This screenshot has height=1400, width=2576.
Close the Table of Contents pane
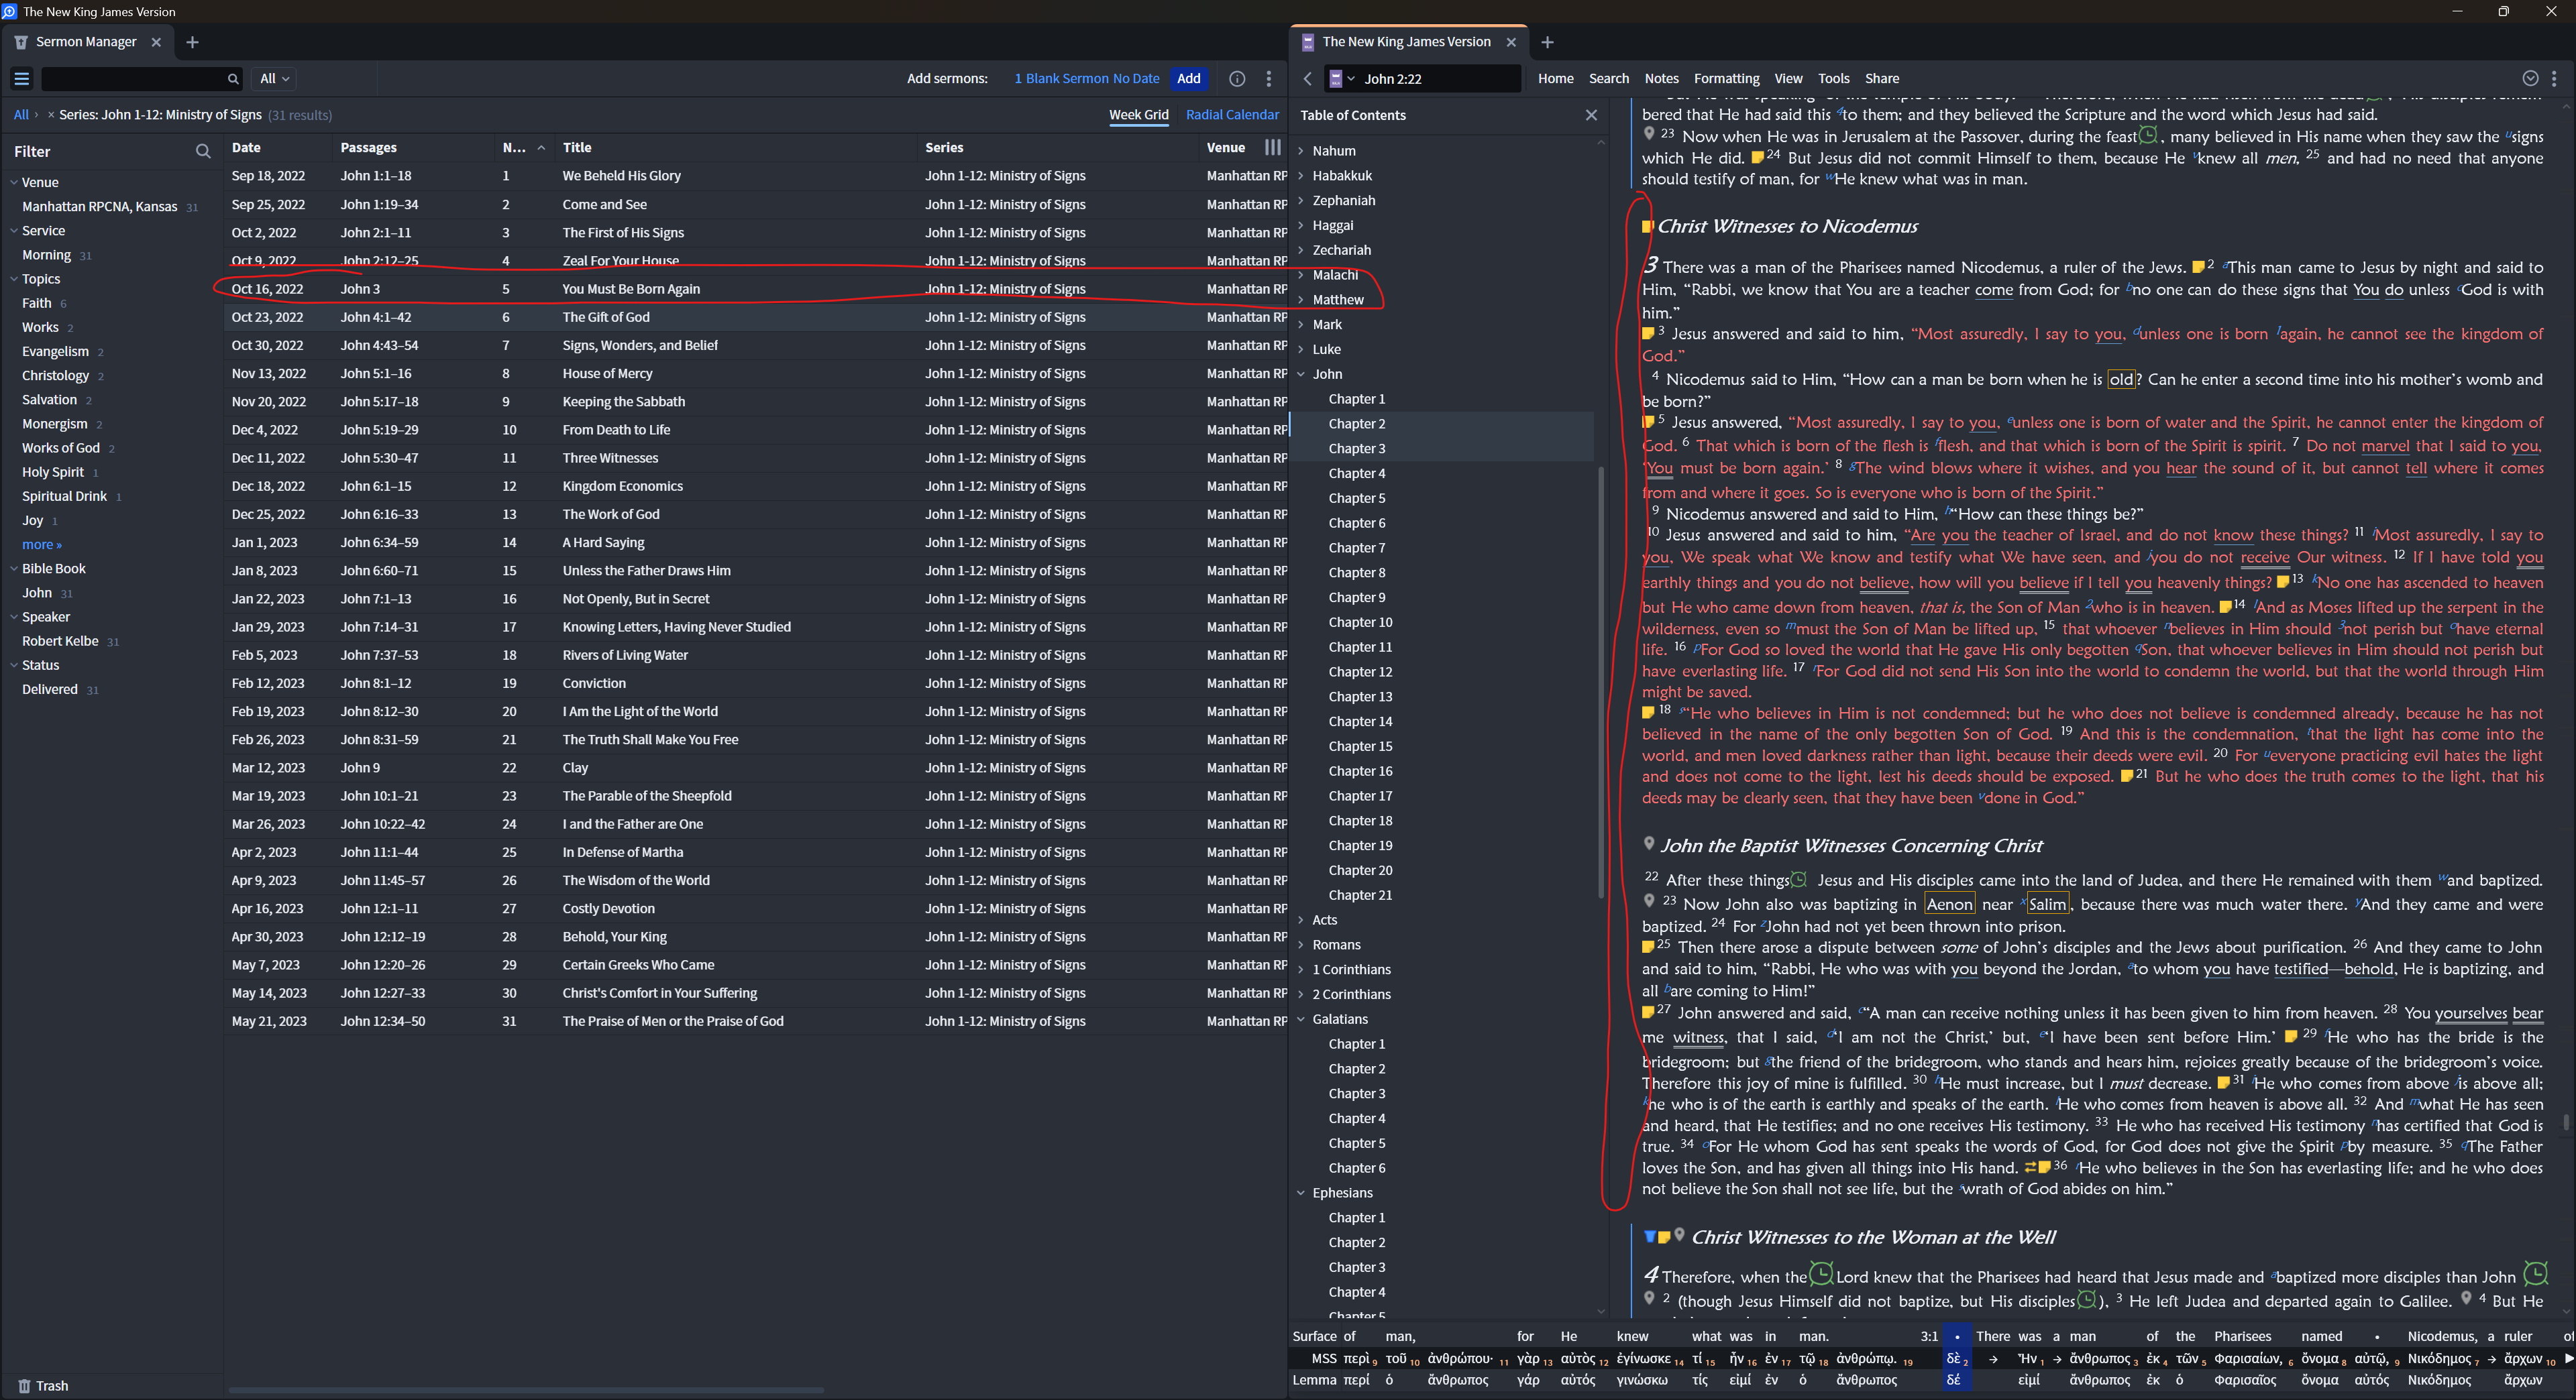click(1591, 116)
